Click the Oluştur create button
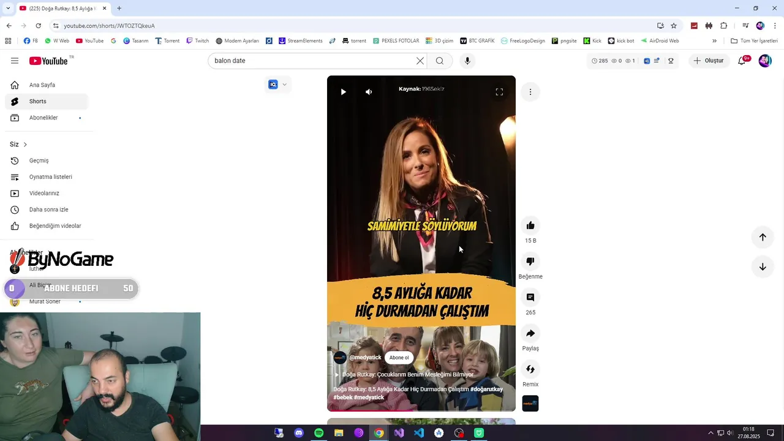This screenshot has width=784, height=441. 709,61
